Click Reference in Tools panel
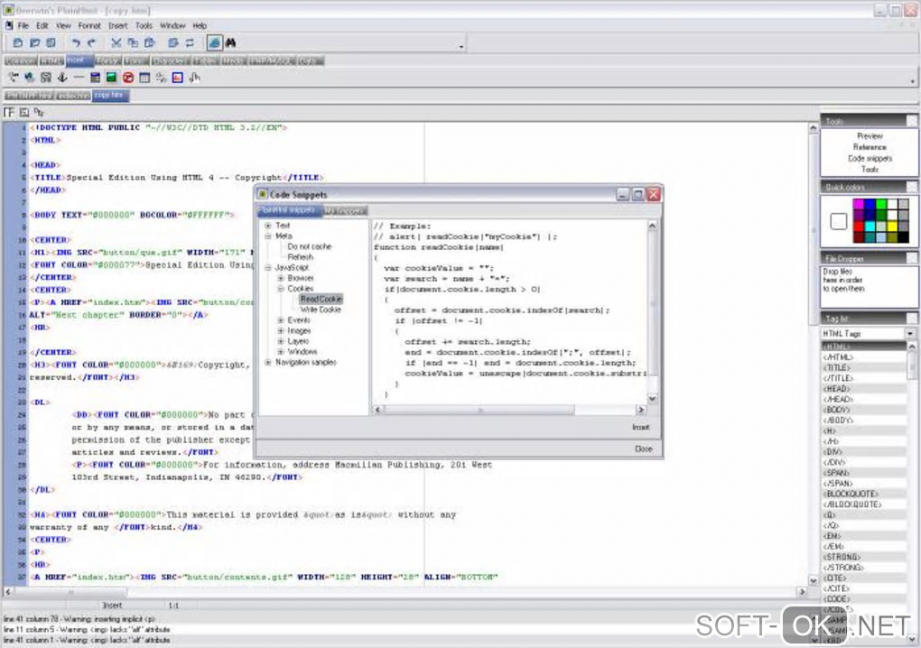 [x=870, y=147]
